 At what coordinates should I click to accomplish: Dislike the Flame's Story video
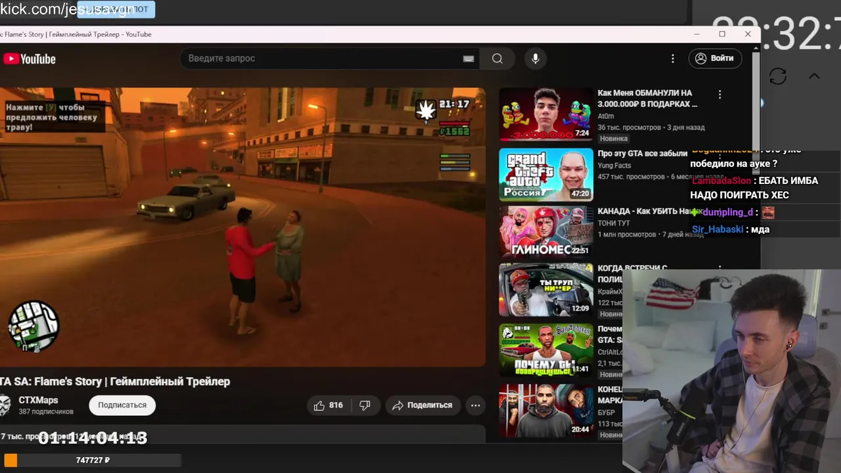tap(365, 405)
